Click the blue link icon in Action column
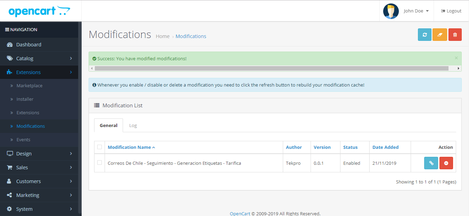The height and width of the screenshot is (216, 469). click(x=431, y=163)
